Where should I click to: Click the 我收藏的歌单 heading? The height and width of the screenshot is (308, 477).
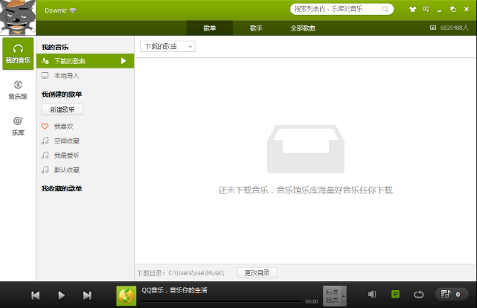tap(62, 188)
